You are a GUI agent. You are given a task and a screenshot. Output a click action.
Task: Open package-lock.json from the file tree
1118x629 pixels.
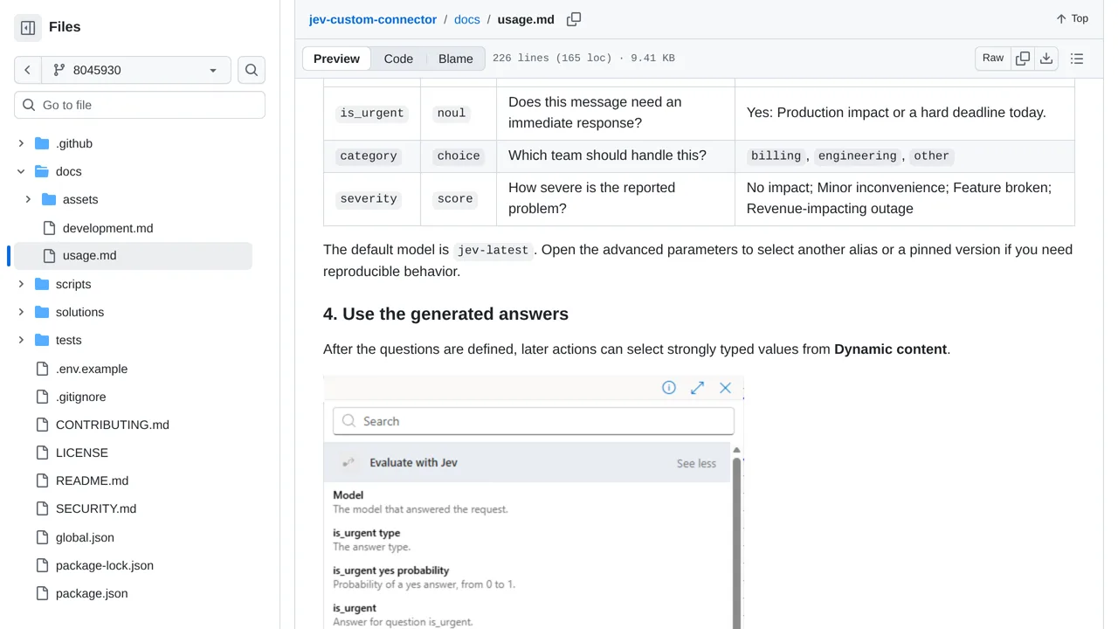pos(105,565)
